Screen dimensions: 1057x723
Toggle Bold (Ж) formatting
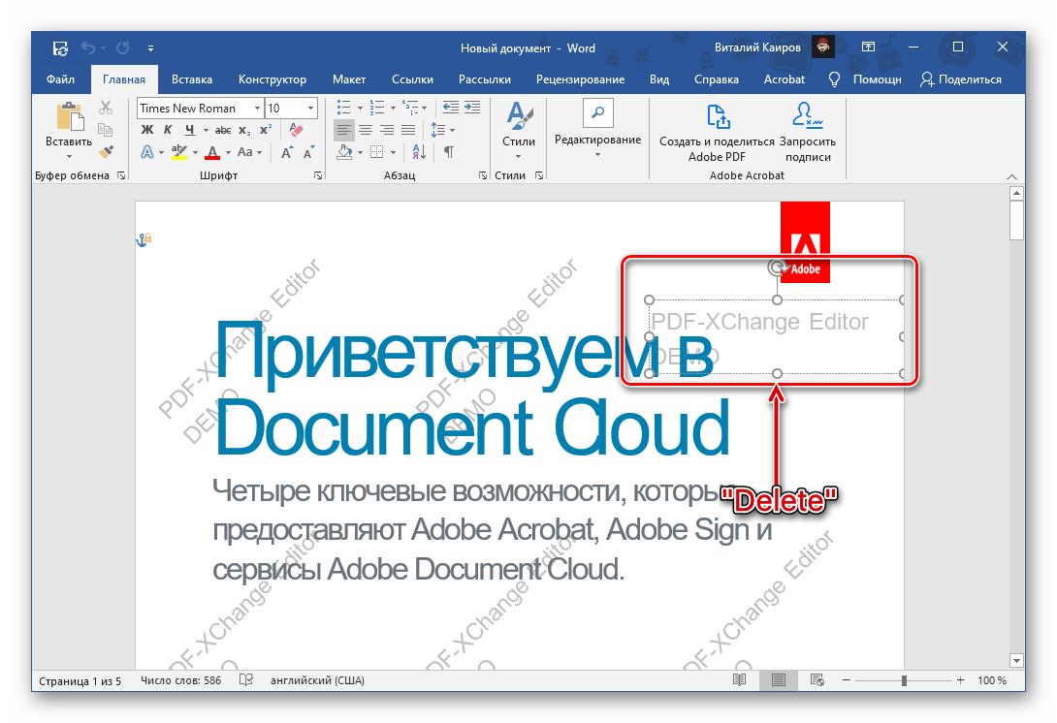(x=147, y=130)
